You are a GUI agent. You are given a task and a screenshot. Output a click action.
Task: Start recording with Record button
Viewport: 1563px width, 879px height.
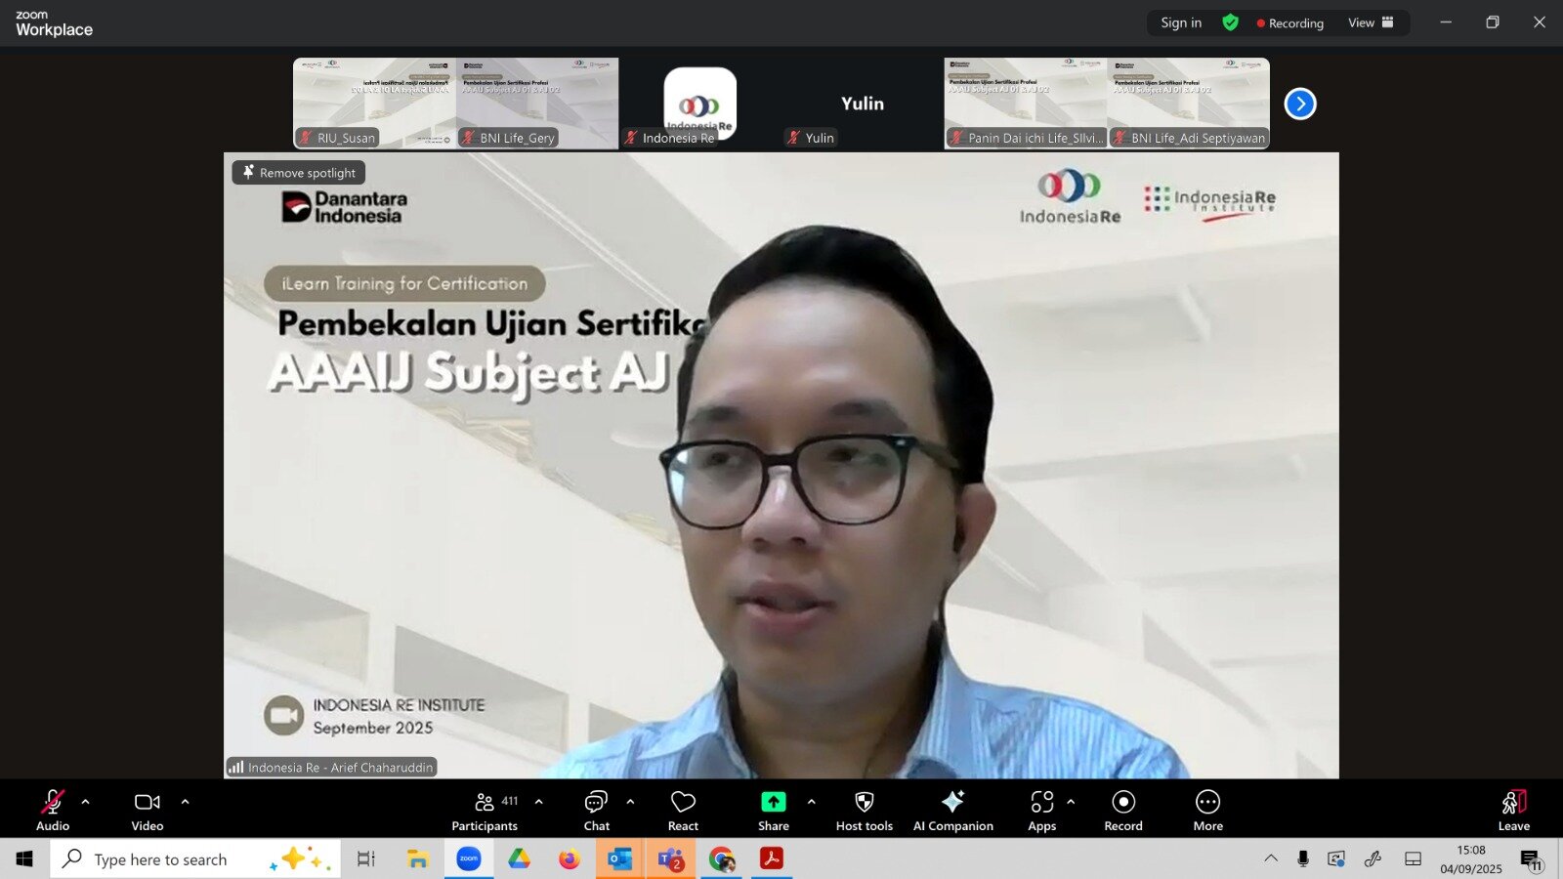tap(1123, 811)
